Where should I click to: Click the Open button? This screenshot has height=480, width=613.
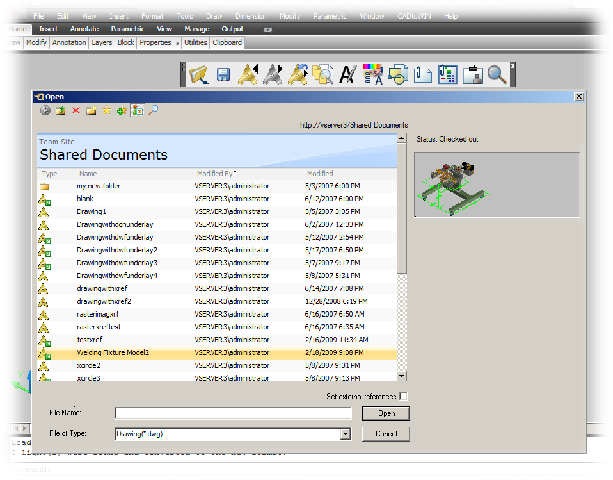click(386, 413)
